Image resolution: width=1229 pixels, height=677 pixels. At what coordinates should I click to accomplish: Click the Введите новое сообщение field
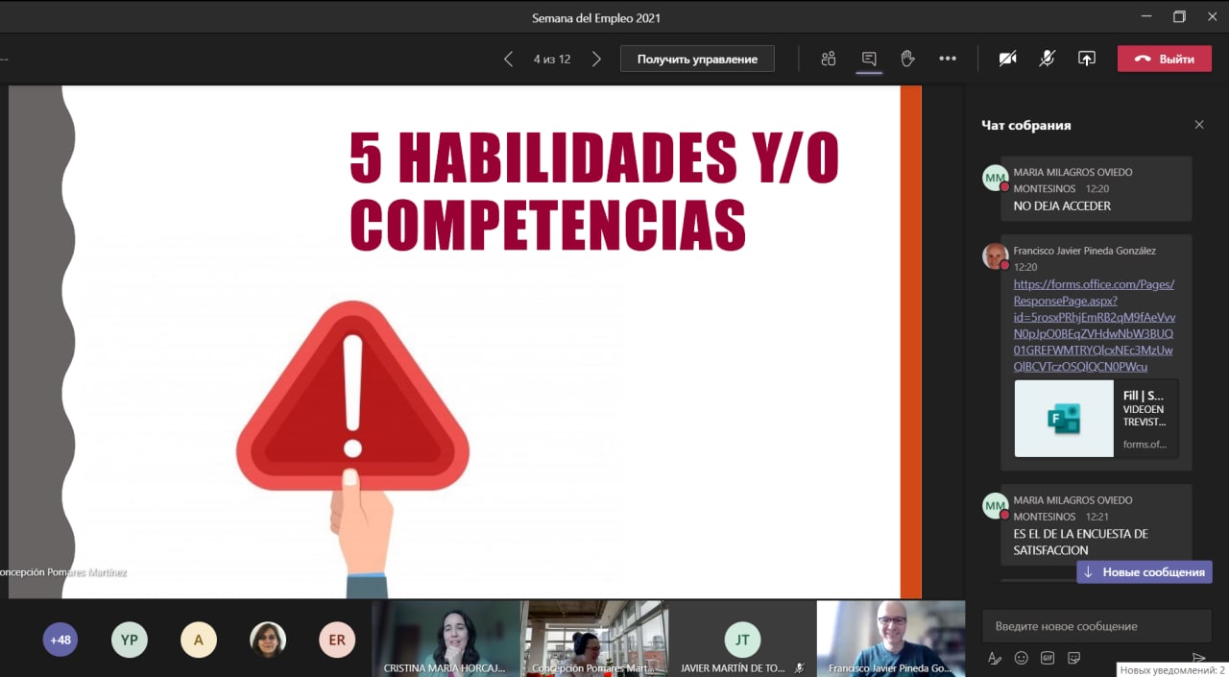pos(1096,626)
